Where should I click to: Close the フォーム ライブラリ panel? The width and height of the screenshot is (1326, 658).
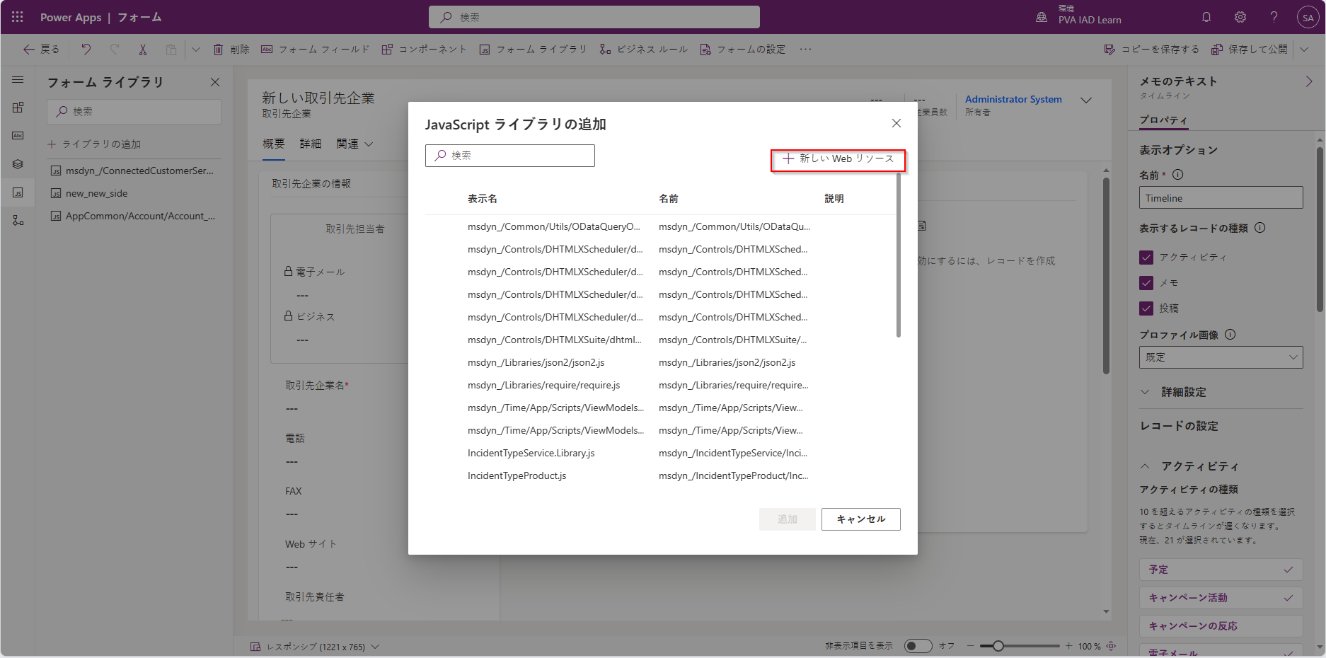coord(215,82)
